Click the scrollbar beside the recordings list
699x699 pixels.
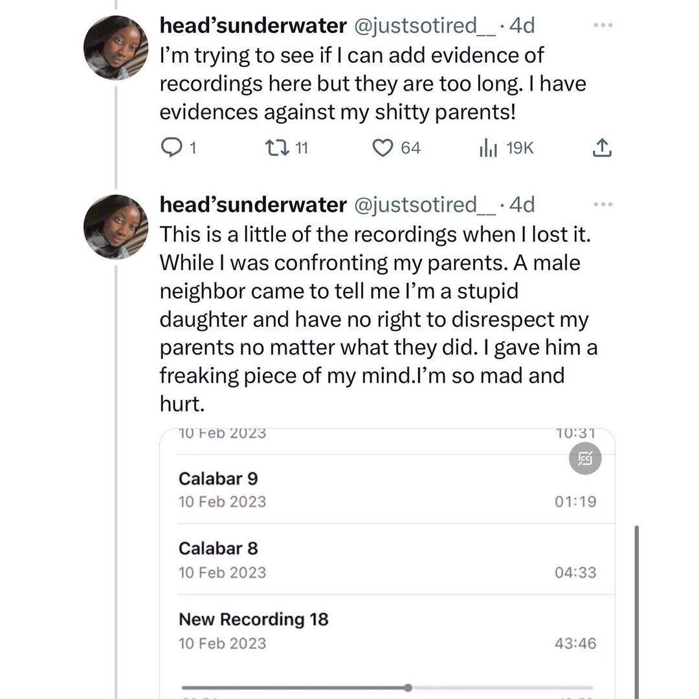tap(637, 608)
